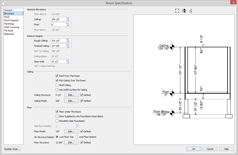The image size is (238, 155).
Task: Uncheck Default for Floor Structure
Action: coord(81,142)
